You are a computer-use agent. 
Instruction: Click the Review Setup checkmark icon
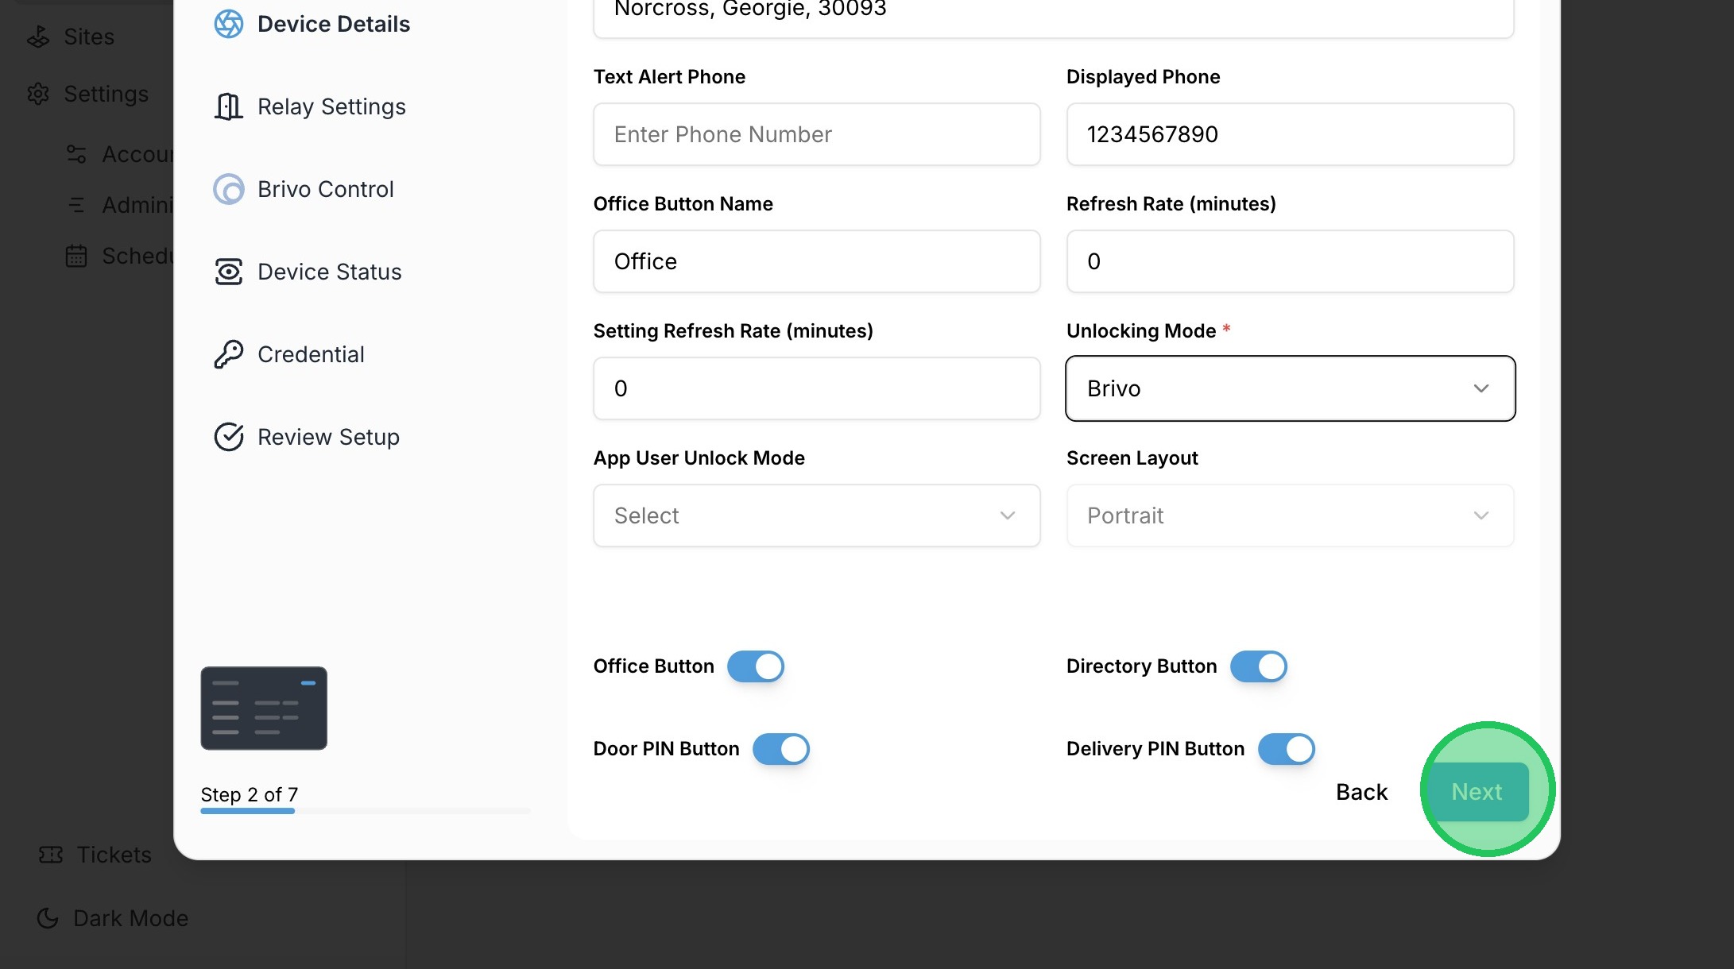(229, 437)
